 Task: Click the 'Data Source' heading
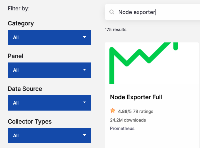[x=25, y=89]
